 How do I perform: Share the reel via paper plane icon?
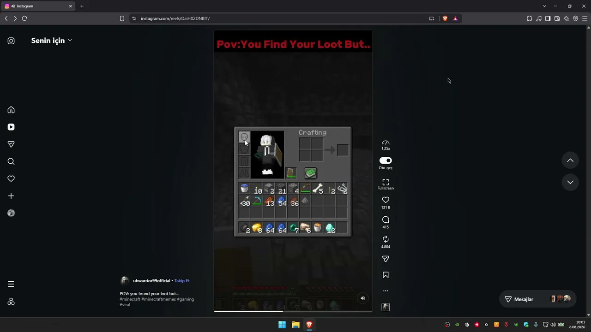point(386,259)
